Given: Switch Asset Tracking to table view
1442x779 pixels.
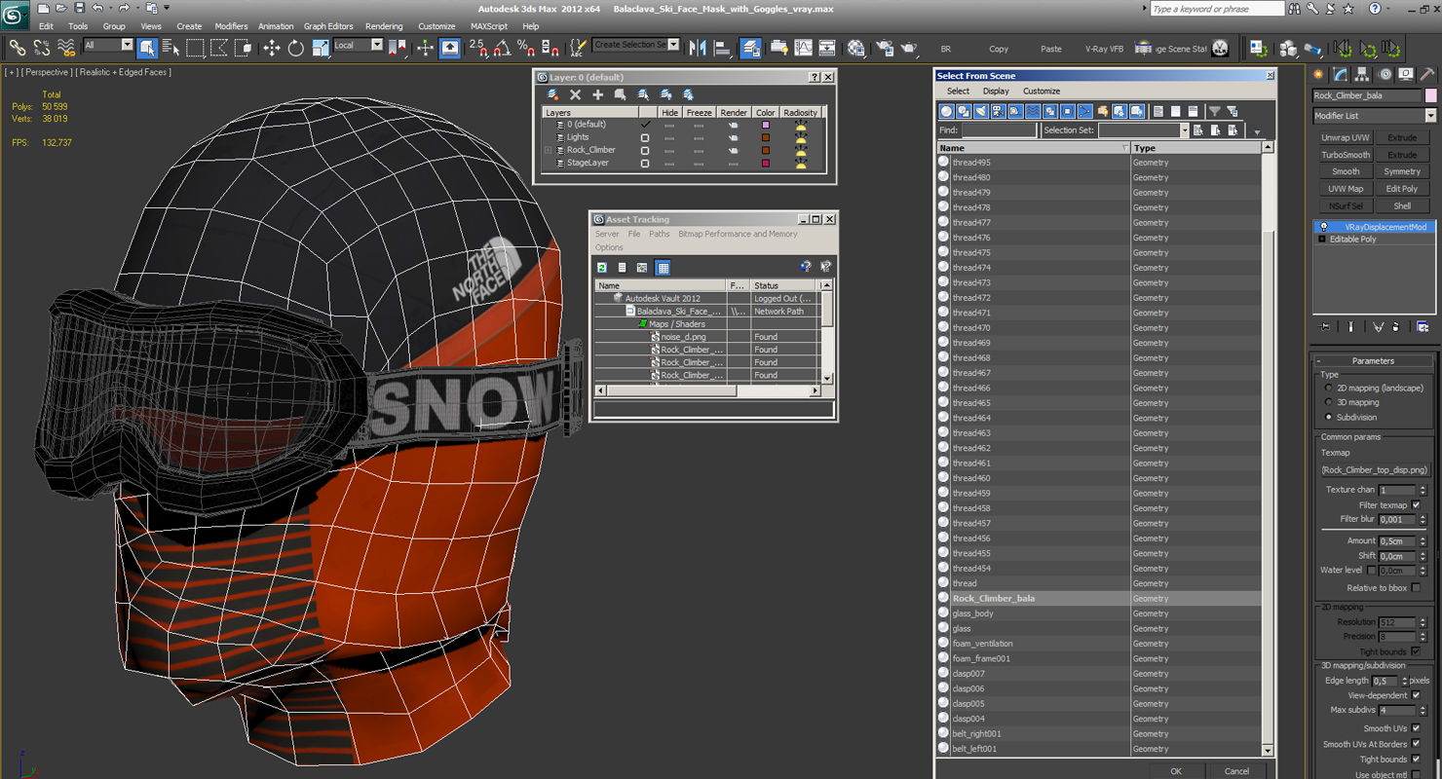Looking at the screenshot, I should tap(663, 267).
